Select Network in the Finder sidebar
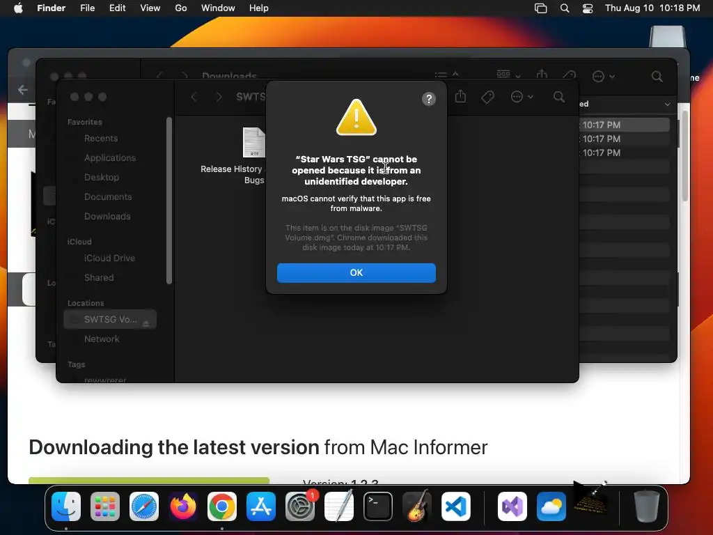 click(x=102, y=339)
